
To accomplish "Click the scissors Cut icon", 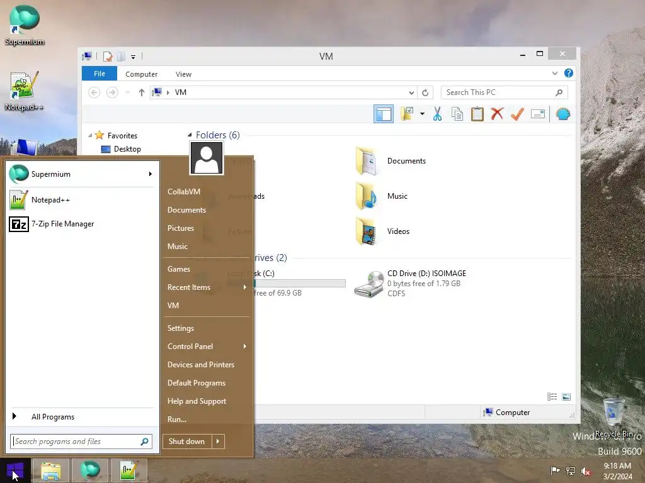I will click(437, 114).
